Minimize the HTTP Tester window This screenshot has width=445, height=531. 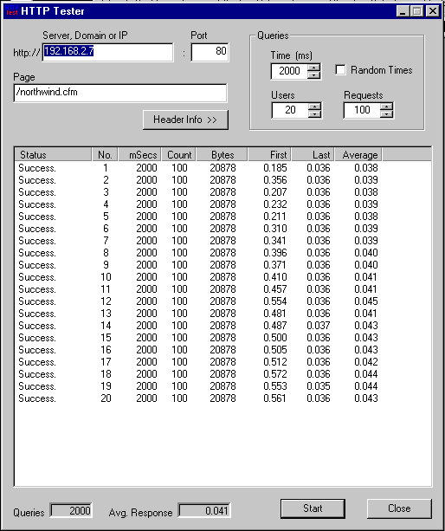[403, 11]
